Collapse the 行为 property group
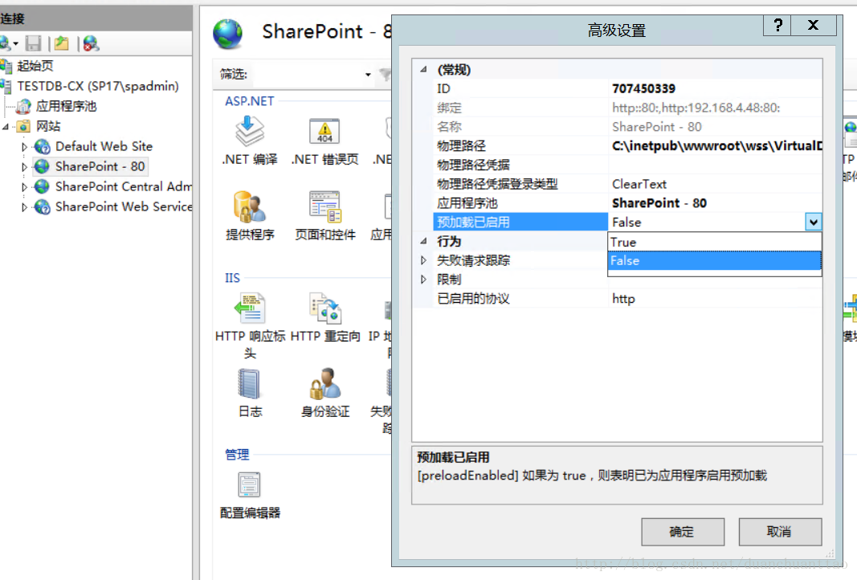This screenshot has height=580, width=857. pyautogui.click(x=423, y=241)
